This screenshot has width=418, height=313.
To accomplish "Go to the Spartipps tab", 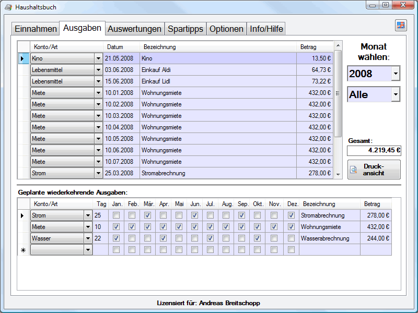I will 185,29.
